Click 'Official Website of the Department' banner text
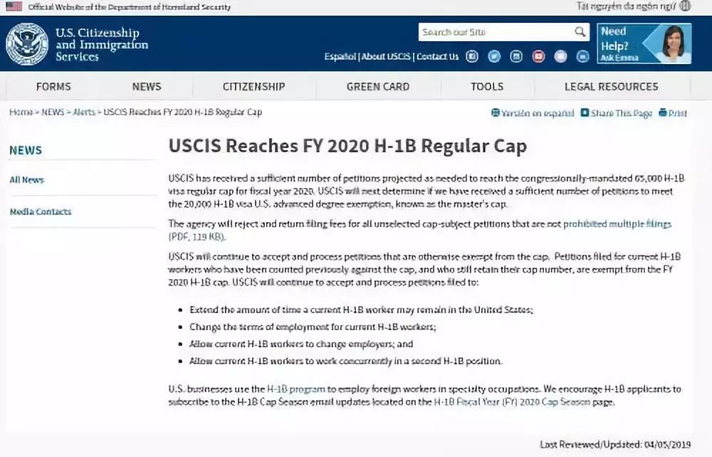This screenshot has height=457, width=712. pos(130,7)
